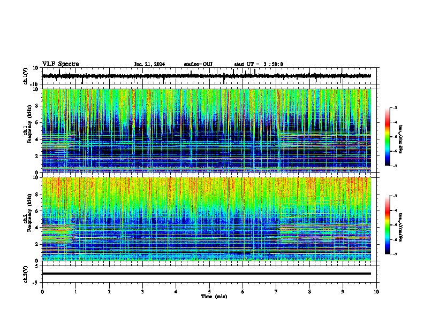
Task: Click the "9" tick on the time axis
Action: [x=343, y=292]
